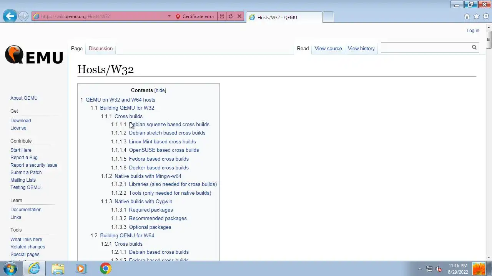This screenshot has width=492, height=276.
Task: Open the Tools gear icon
Action: point(486,16)
